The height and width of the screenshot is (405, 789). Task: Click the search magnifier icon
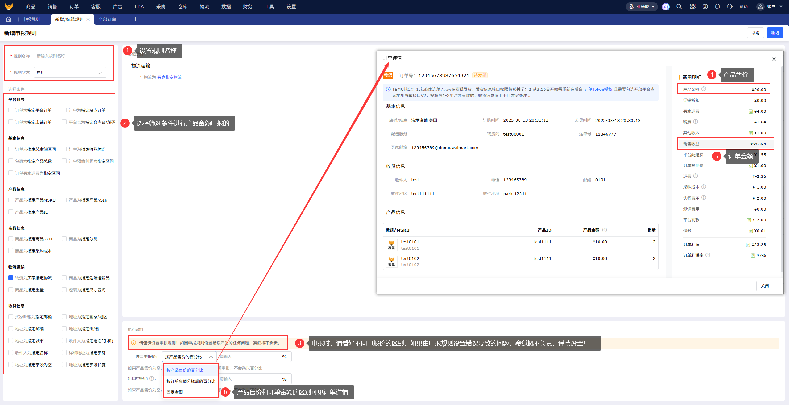pyautogui.click(x=679, y=7)
